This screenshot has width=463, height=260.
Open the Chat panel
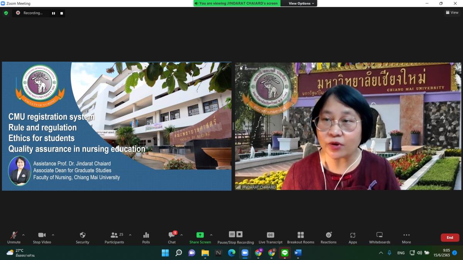pos(172,237)
